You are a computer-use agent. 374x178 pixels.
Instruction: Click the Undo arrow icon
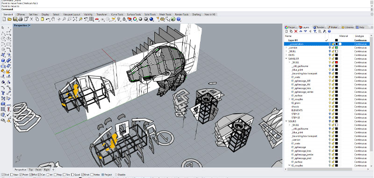pos(48,19)
